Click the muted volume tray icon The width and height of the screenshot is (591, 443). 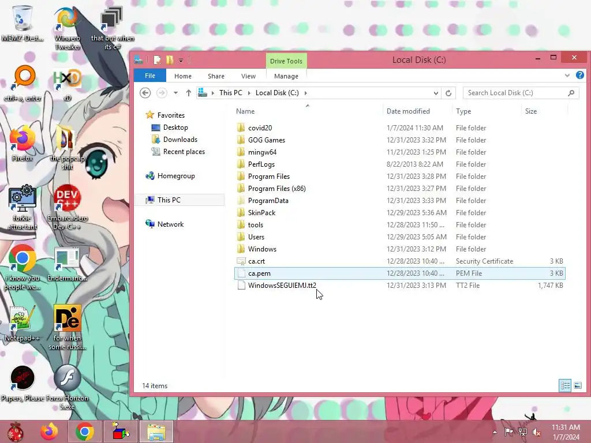pyautogui.click(x=536, y=432)
